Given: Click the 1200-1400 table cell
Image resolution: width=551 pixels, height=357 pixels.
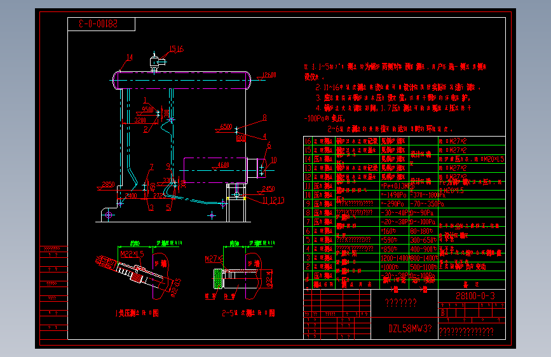Looking at the screenshot, I should click(x=395, y=258).
